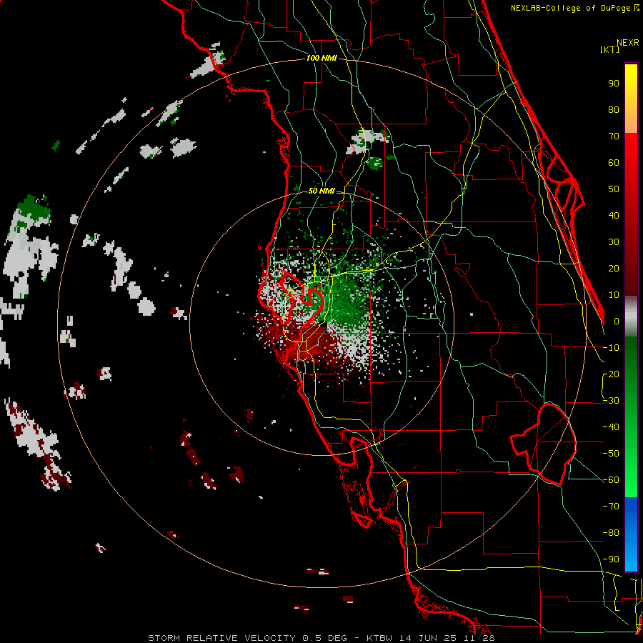Image resolution: width=643 pixels, height=643 pixels.
Task: Click the -40 knots label on the color scale
Action: point(611,427)
